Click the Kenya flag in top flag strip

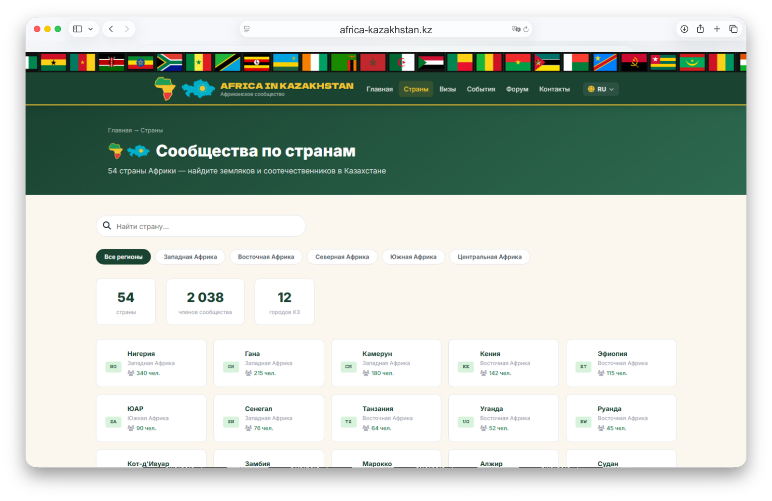[111, 62]
